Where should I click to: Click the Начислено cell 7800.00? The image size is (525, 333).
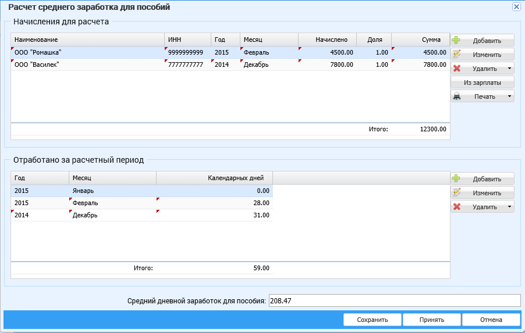pyautogui.click(x=328, y=65)
